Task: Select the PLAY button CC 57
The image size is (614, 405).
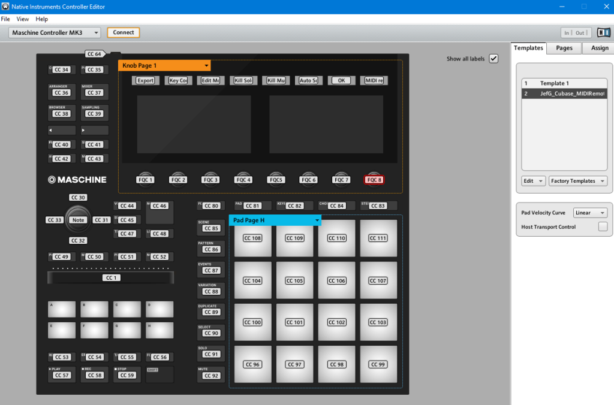Action: [62, 374]
